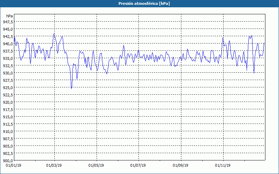Click the 'Presión atmosférica [hPa]' chart title
Screen dimensions: 279x174
click(144, 3)
